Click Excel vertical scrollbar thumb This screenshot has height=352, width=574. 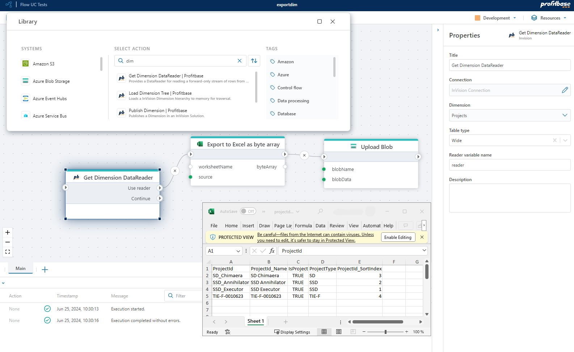[x=427, y=271]
